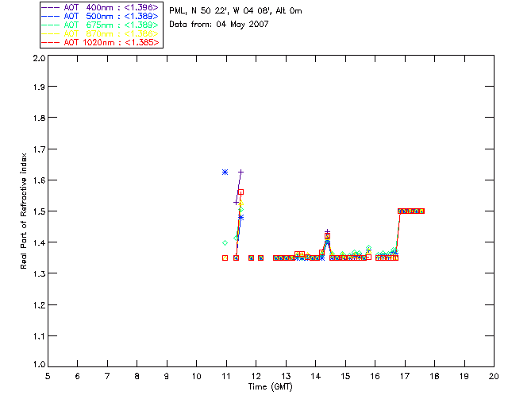The image size is (508, 407).
Task: Click the x-axis label 5
Action: [x=48, y=376]
